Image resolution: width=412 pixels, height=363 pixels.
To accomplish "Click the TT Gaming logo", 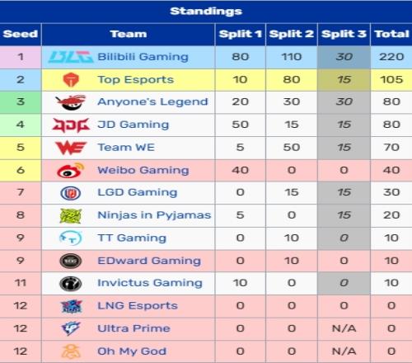I will [71, 238].
